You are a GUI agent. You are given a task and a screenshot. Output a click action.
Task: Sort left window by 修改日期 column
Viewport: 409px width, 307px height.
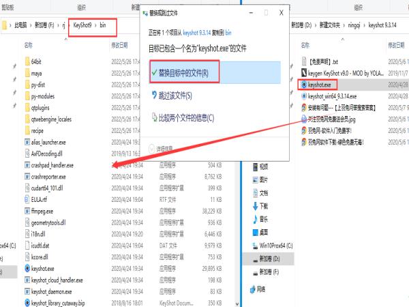(119, 45)
